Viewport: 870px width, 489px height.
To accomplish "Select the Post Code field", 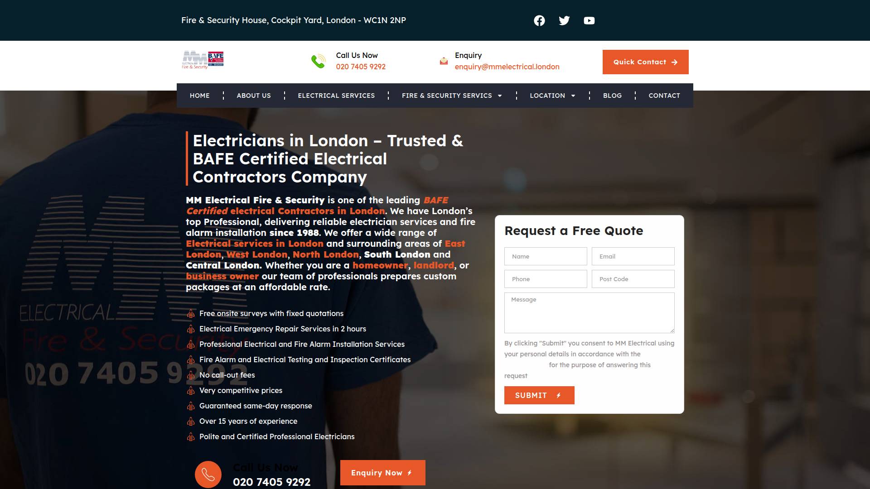I will click(x=633, y=279).
